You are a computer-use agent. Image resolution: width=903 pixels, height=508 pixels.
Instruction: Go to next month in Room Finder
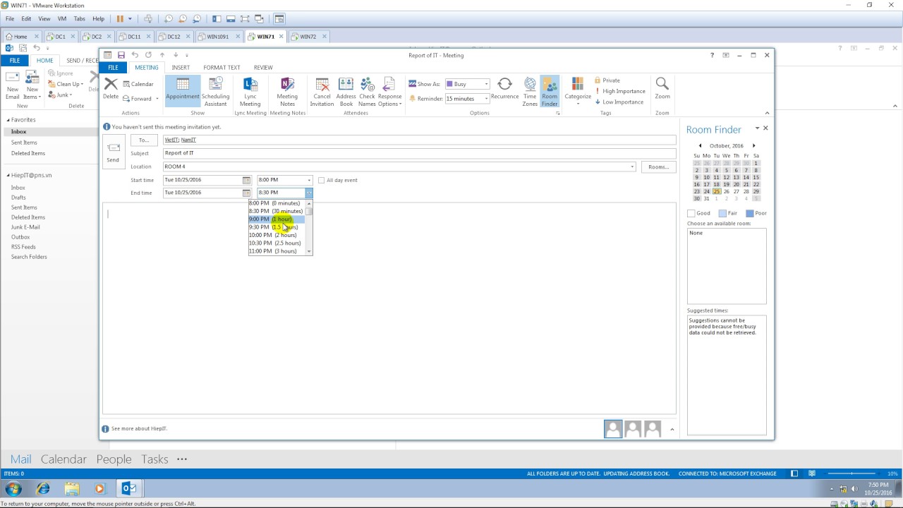point(753,146)
